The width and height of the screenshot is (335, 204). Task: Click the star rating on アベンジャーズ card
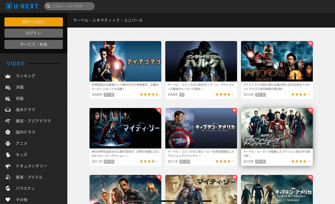[301, 161]
